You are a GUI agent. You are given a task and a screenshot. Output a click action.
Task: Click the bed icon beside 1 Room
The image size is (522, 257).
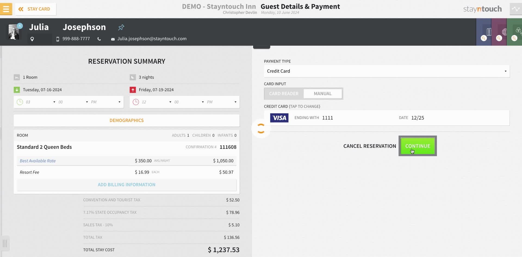click(x=17, y=77)
